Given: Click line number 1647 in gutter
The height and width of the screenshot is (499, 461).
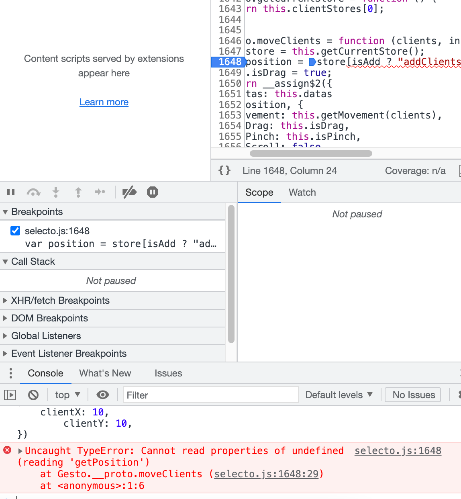Looking at the screenshot, I should pos(230,51).
